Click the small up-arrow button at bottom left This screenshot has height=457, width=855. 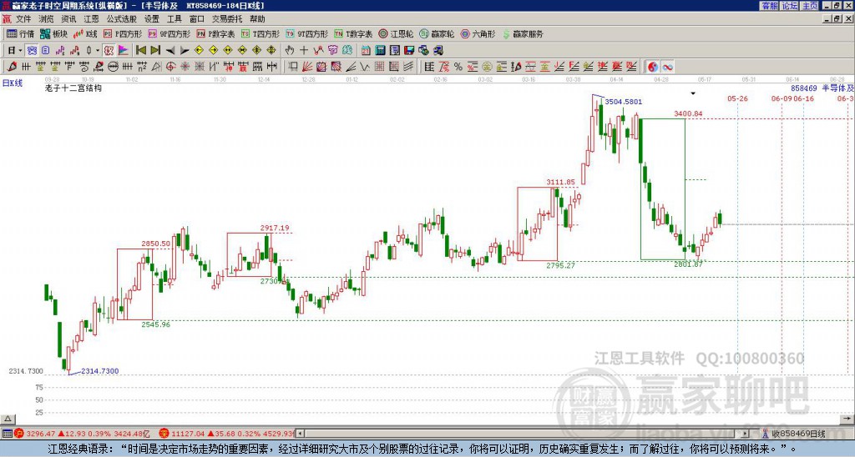(8, 419)
